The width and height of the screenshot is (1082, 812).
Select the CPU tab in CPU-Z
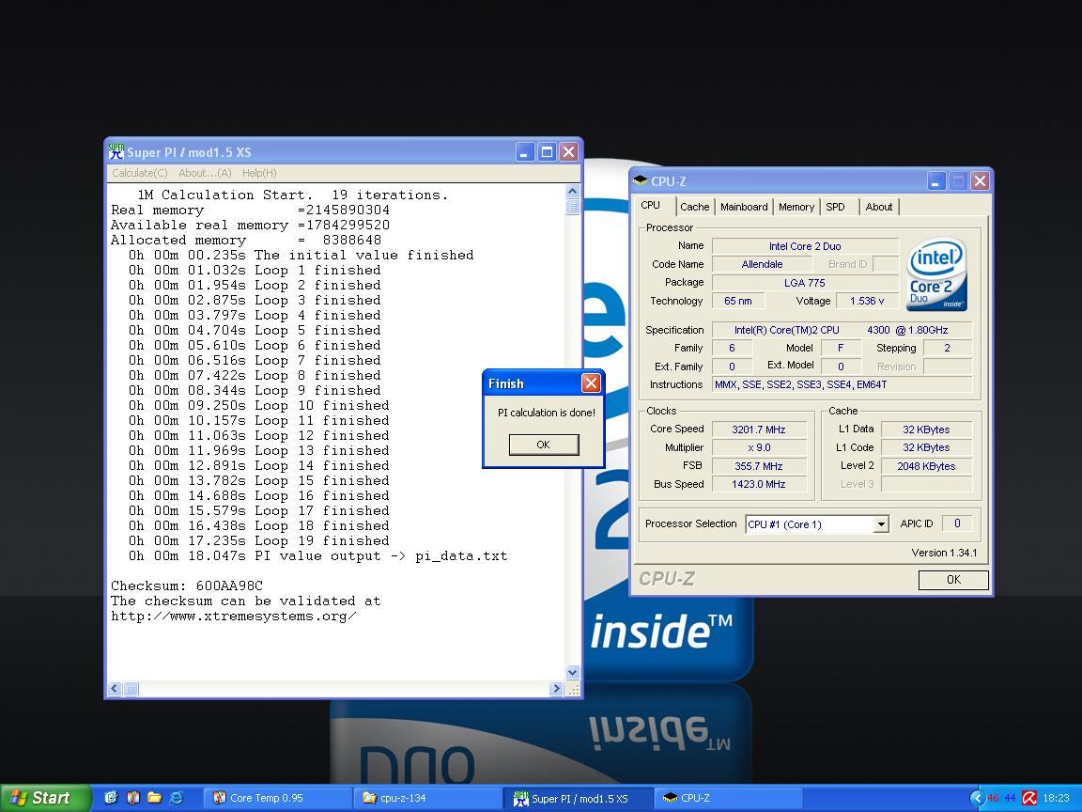(x=651, y=205)
